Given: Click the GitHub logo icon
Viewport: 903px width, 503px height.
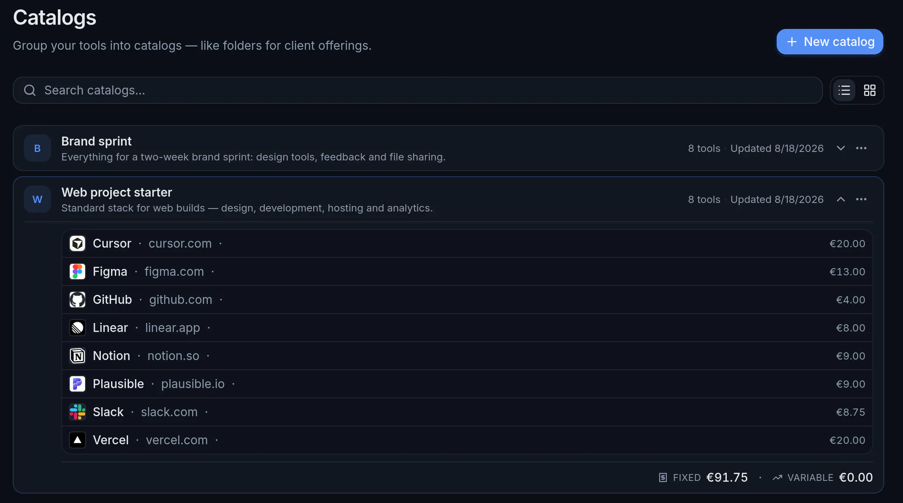Looking at the screenshot, I should [x=77, y=300].
